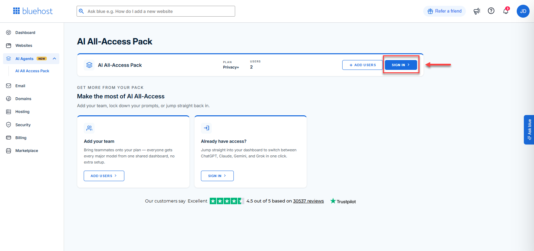Open Refer a friend
534x251 pixels.
445,11
